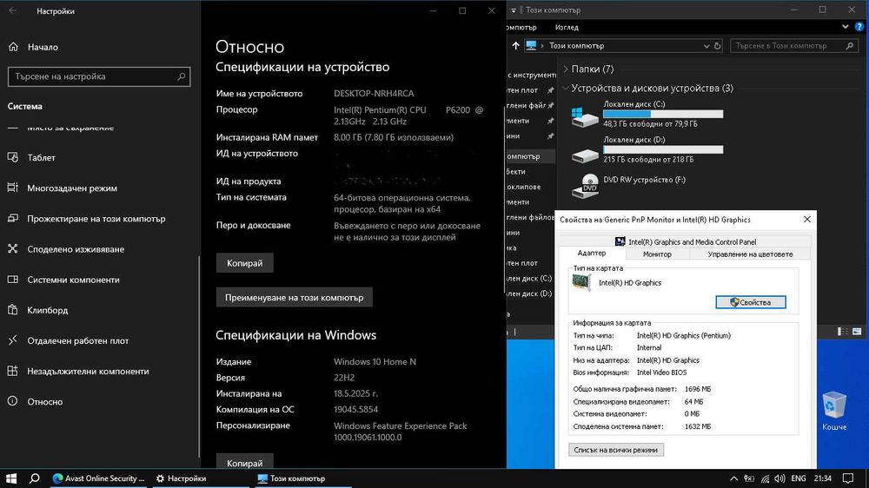Switch to the Адаптер tab

(591, 254)
